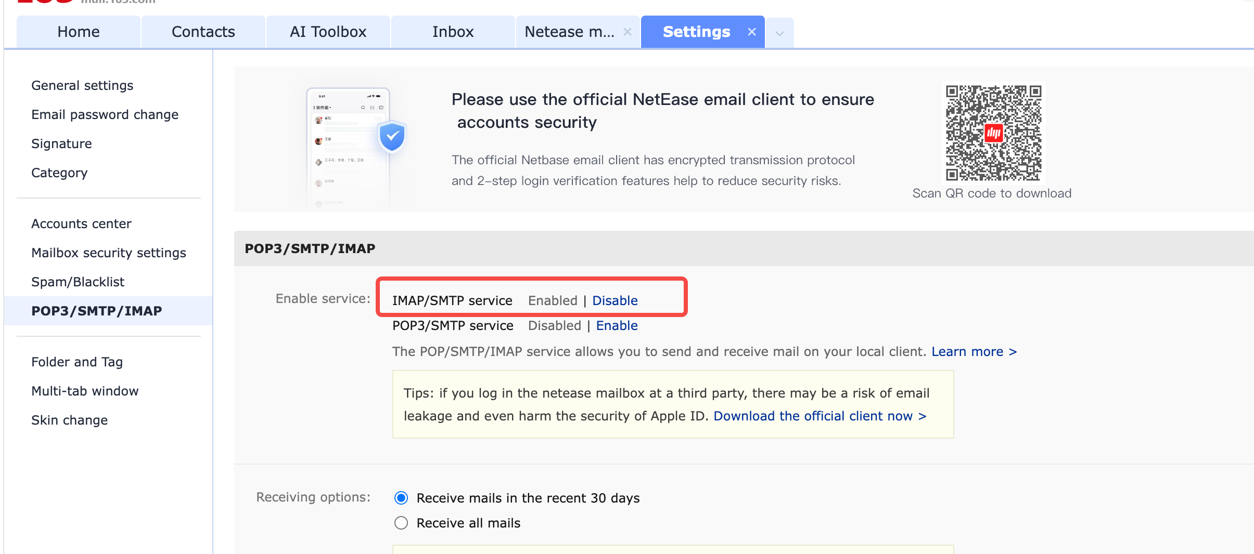Select Mailbox security settings
This screenshot has height=554, width=1254.
[x=108, y=253]
